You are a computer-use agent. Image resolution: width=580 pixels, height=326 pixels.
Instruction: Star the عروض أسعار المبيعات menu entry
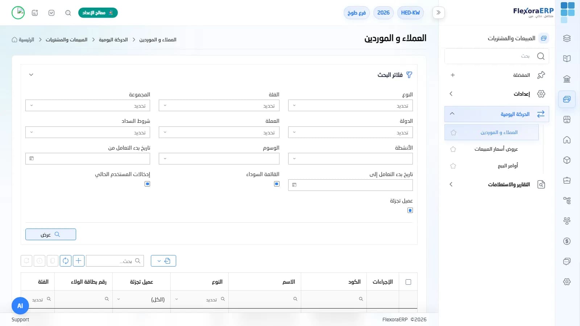coord(453,149)
